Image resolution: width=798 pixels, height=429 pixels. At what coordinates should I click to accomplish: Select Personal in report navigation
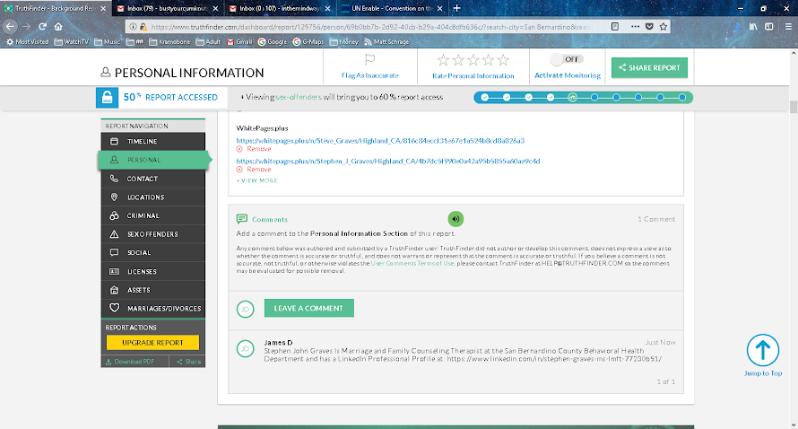[153, 160]
